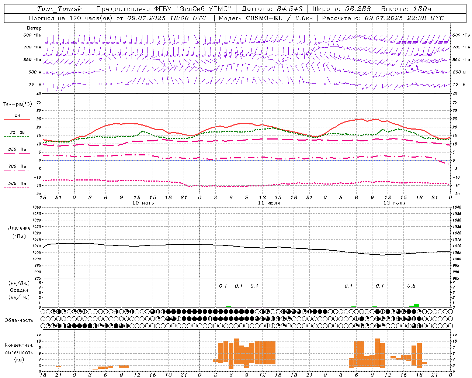This screenshot has height=378, width=472.
Task: Click the 'Облачность' cloud cover label
Action: (x=19, y=320)
